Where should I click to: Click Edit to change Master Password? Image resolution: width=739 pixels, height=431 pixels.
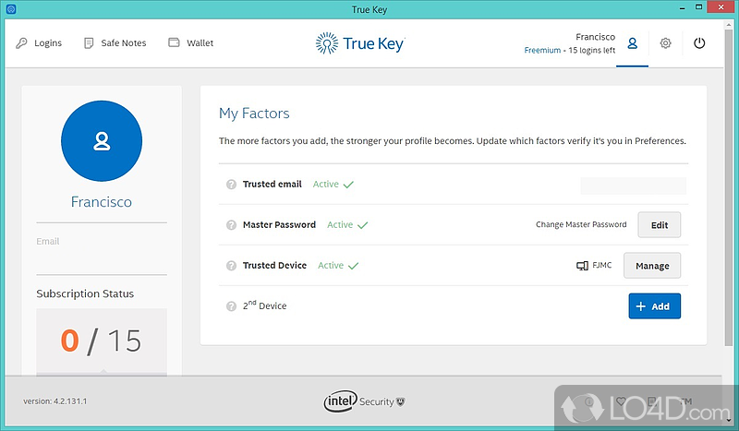pyautogui.click(x=659, y=224)
